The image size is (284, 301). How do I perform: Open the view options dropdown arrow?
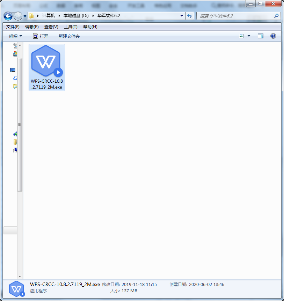[248, 36]
